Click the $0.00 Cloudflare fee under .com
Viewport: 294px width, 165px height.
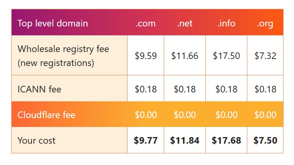146,115
